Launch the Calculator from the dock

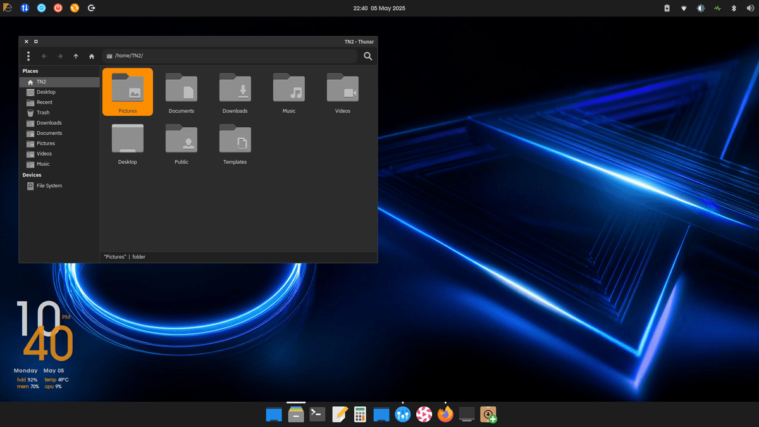click(360, 414)
